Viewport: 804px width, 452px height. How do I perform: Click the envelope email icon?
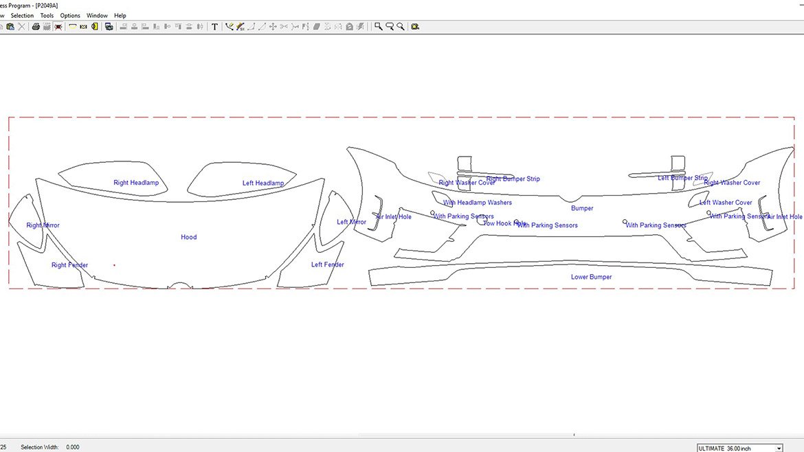[83, 27]
